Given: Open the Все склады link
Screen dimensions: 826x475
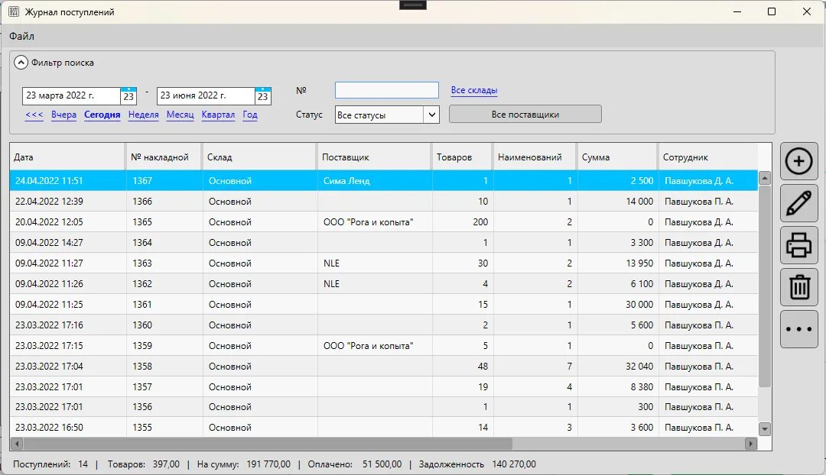Looking at the screenshot, I should point(474,90).
